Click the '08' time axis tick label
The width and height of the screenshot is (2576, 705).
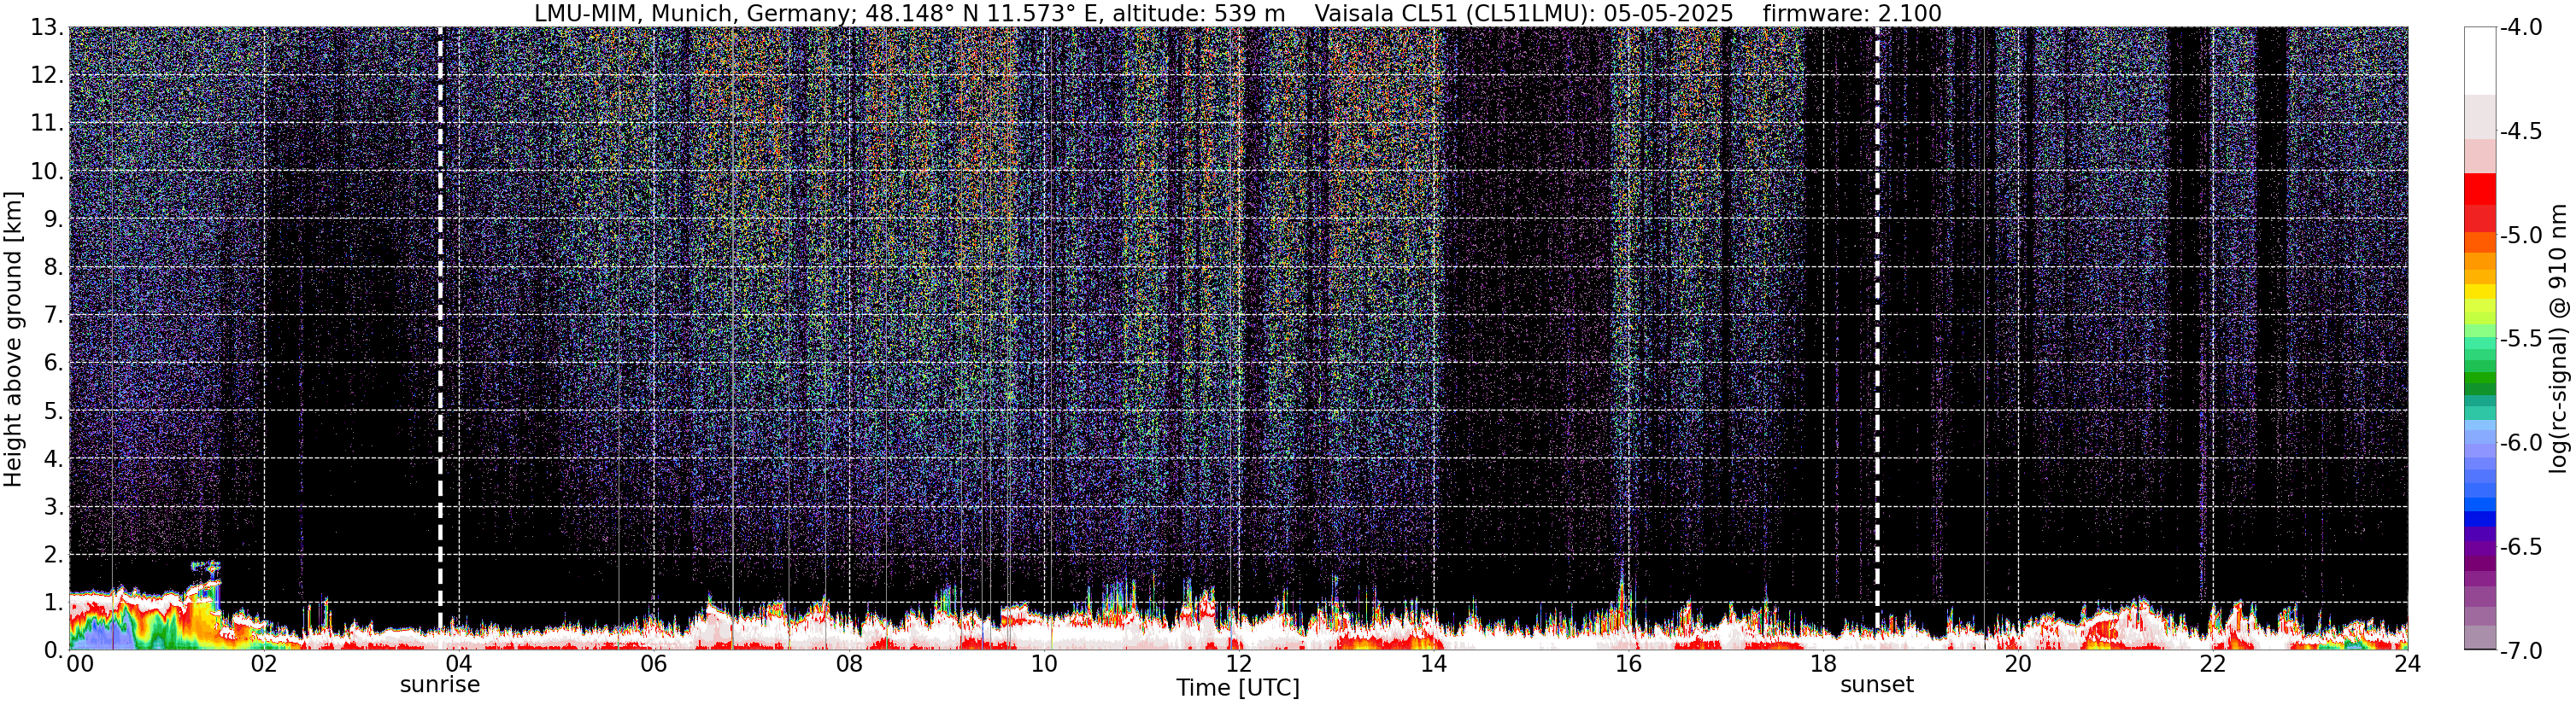point(849,664)
